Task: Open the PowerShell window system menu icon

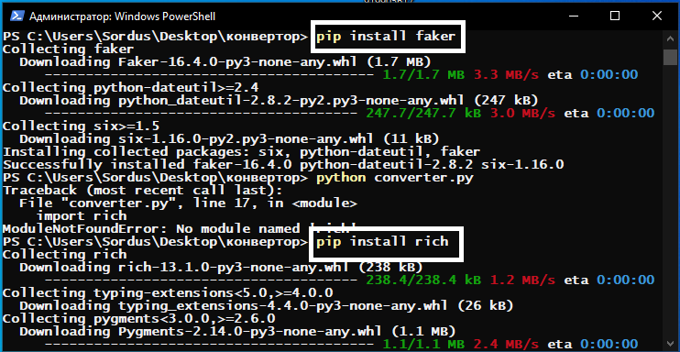Action: point(16,16)
